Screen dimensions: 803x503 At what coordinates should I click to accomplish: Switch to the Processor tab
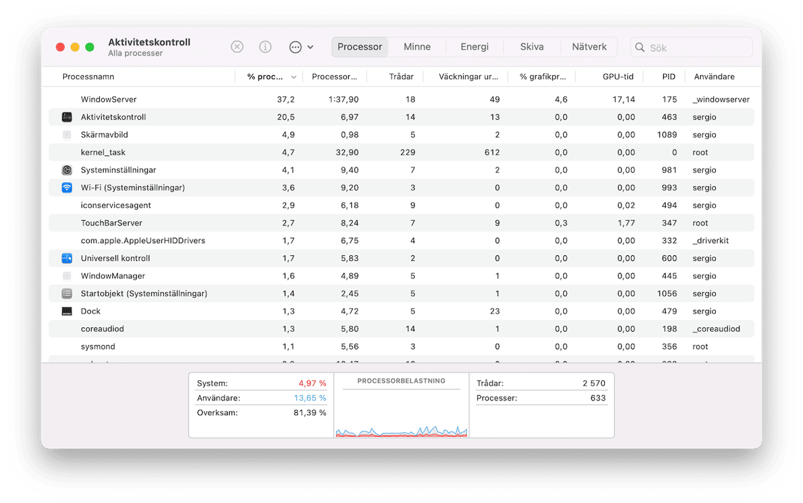pos(360,47)
